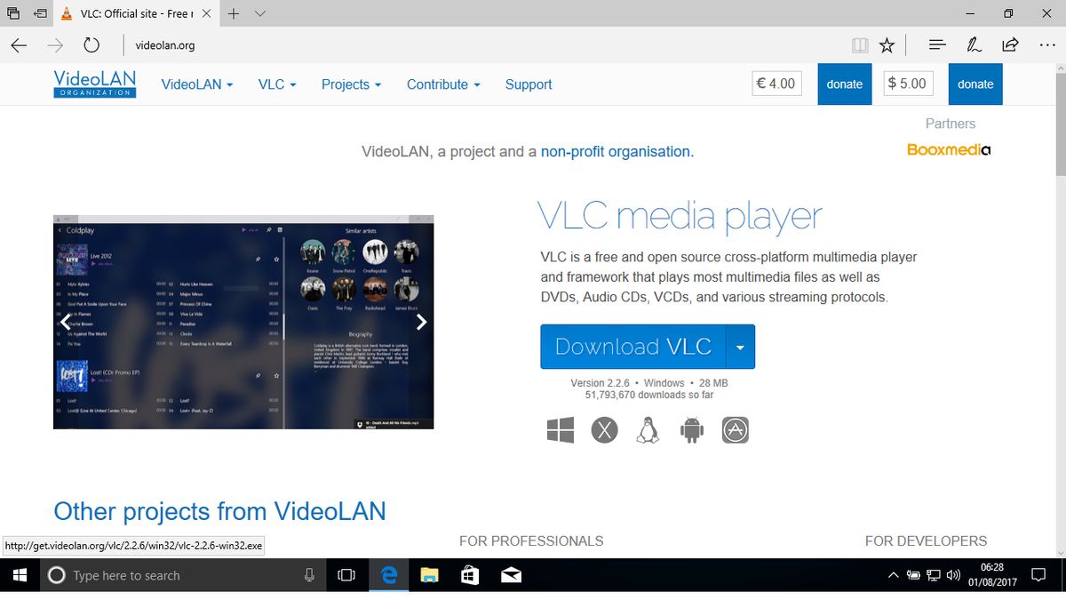1066x600 pixels.
Task: Click the OS X platform icon
Action: 604,429
